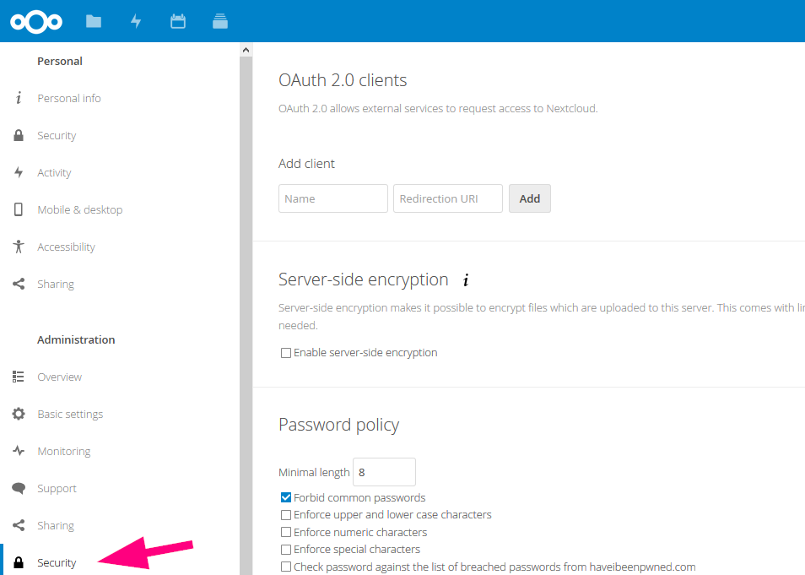Click the Add button for new OAuth client
The height and width of the screenshot is (575, 805).
click(x=529, y=198)
